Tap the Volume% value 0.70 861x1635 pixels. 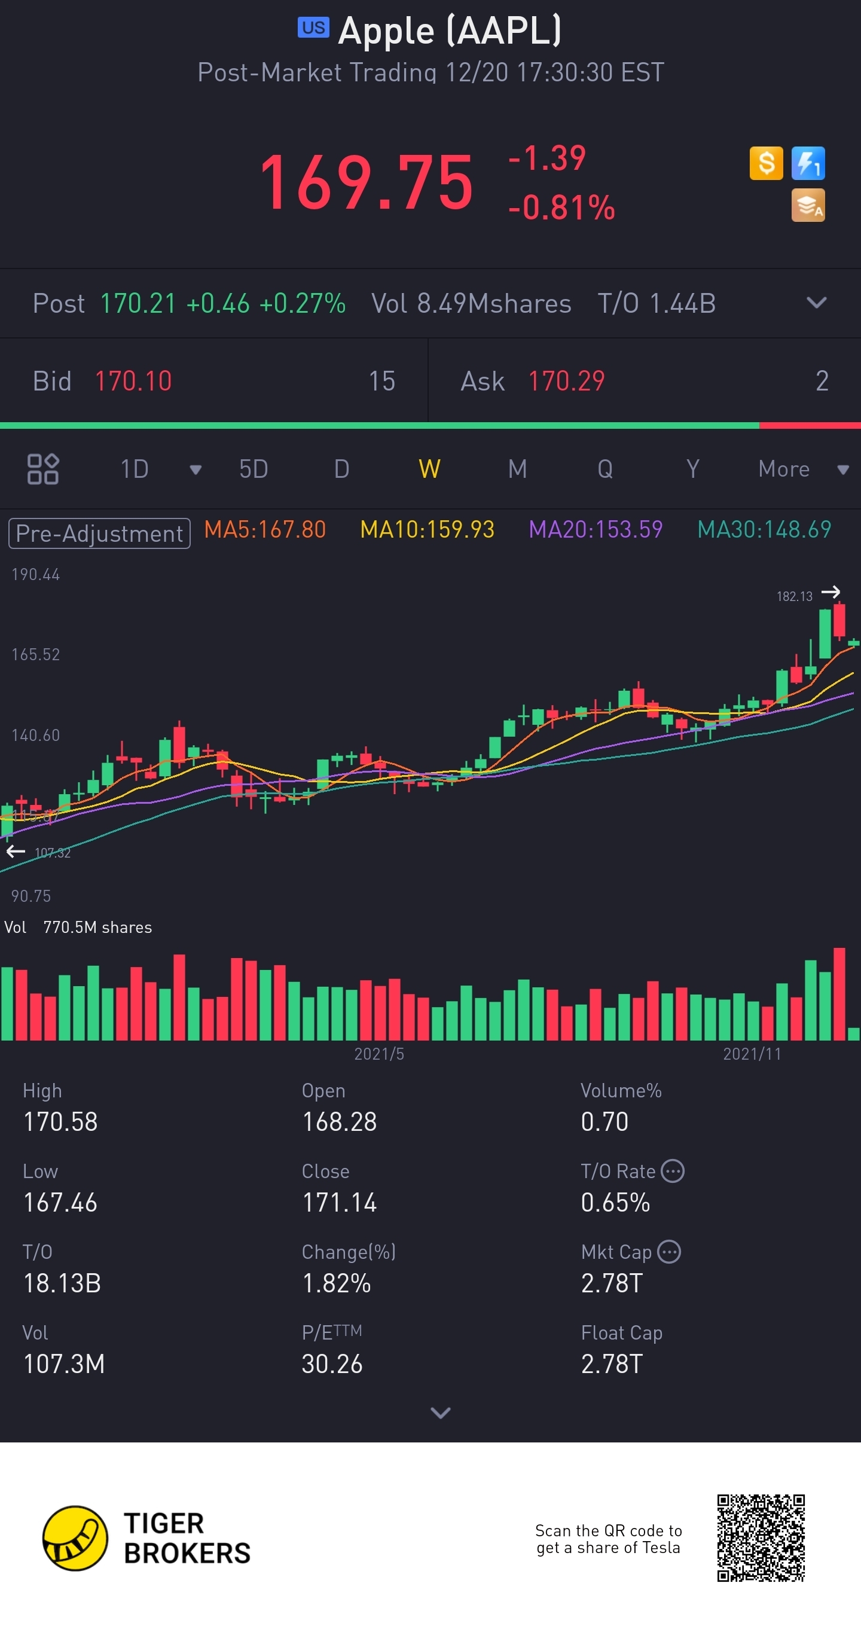604,1122
